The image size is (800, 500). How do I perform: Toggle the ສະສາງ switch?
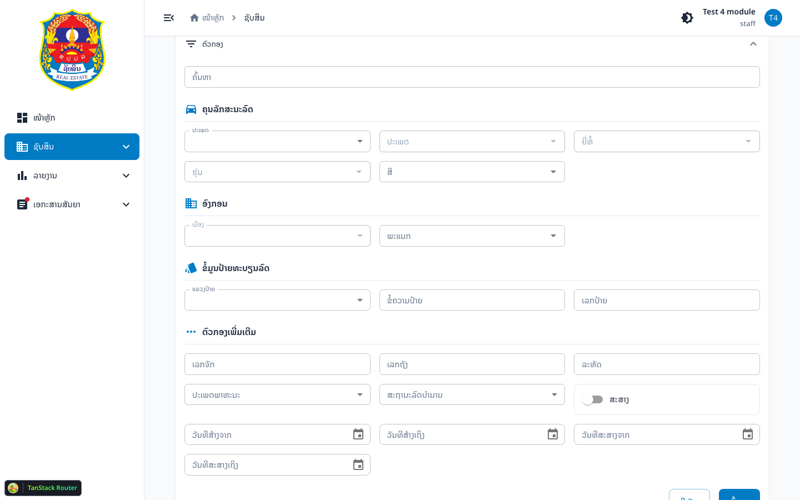(592, 399)
